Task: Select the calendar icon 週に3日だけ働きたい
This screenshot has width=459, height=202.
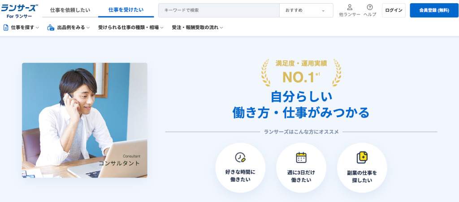Action: coord(301,157)
